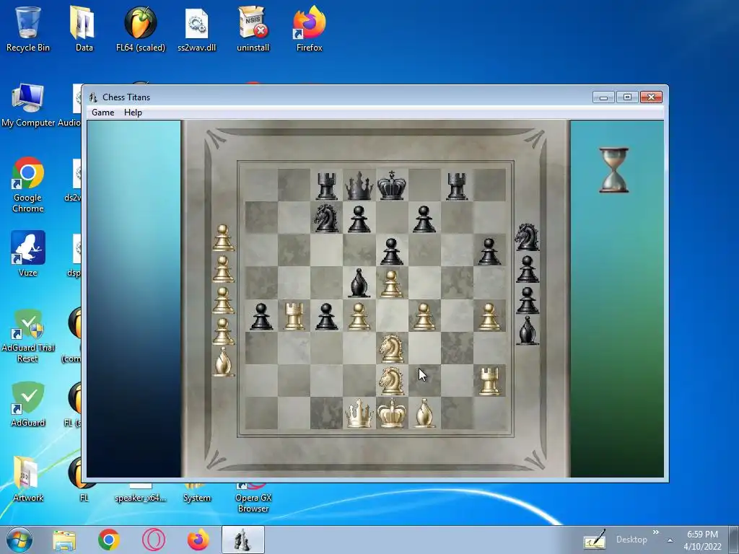Select the white bishop on f1
This screenshot has width=739, height=554.
click(424, 413)
